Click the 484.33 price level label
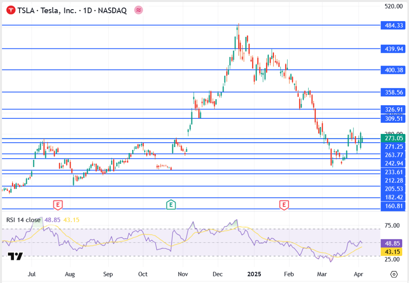Viewport: 409px width, 283px height. pyautogui.click(x=394, y=25)
